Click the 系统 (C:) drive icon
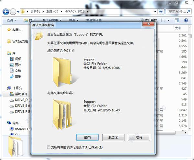Image resolution: width=194 pixels, height=160 pixels. point(12,94)
